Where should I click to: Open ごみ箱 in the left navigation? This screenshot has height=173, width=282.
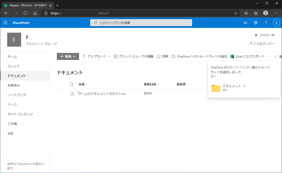(12, 124)
